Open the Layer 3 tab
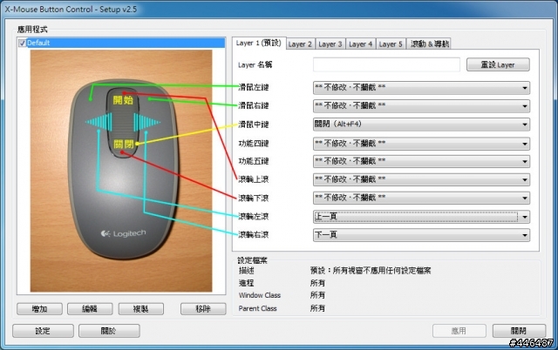The height and width of the screenshot is (350, 558). pyautogui.click(x=330, y=44)
